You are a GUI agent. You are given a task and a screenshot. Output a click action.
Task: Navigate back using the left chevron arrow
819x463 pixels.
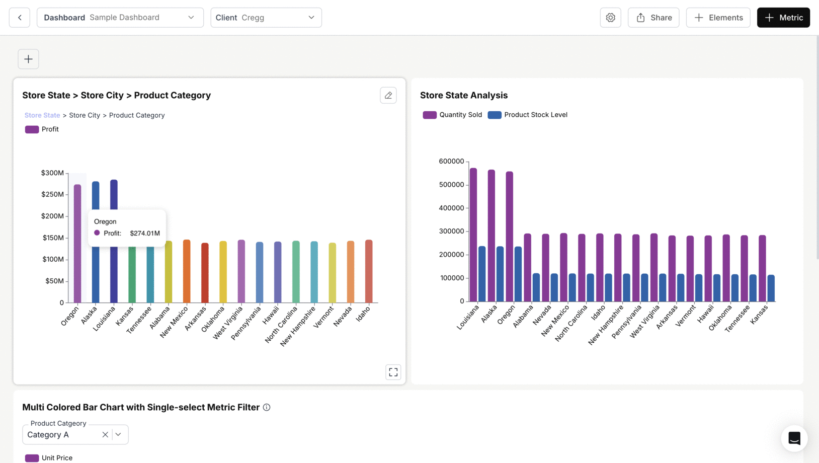point(19,17)
